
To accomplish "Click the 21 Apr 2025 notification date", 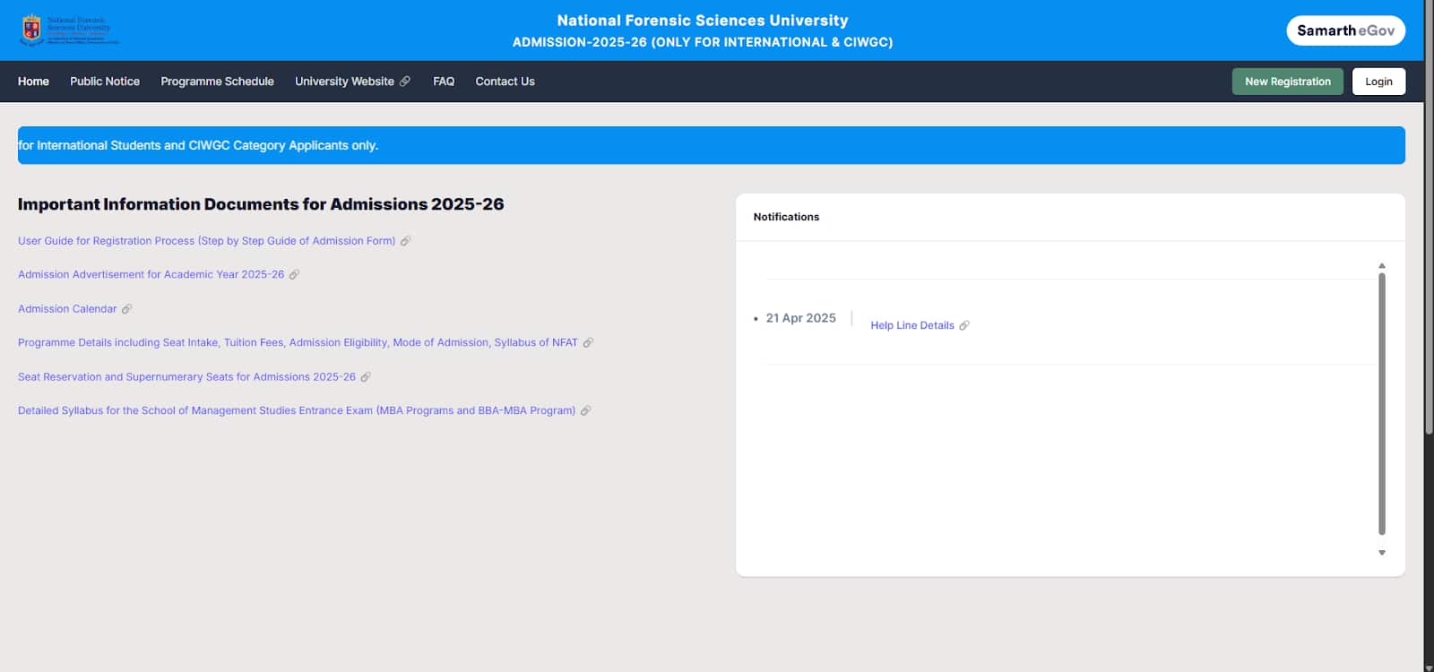I will [800, 318].
